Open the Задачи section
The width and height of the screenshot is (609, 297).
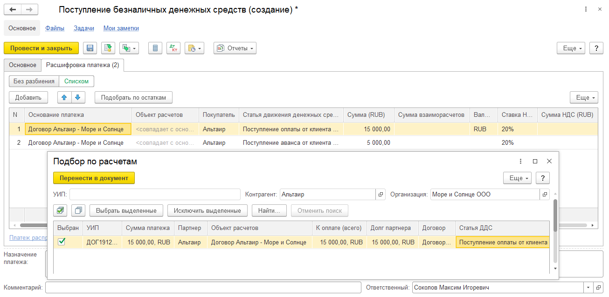pyautogui.click(x=84, y=28)
